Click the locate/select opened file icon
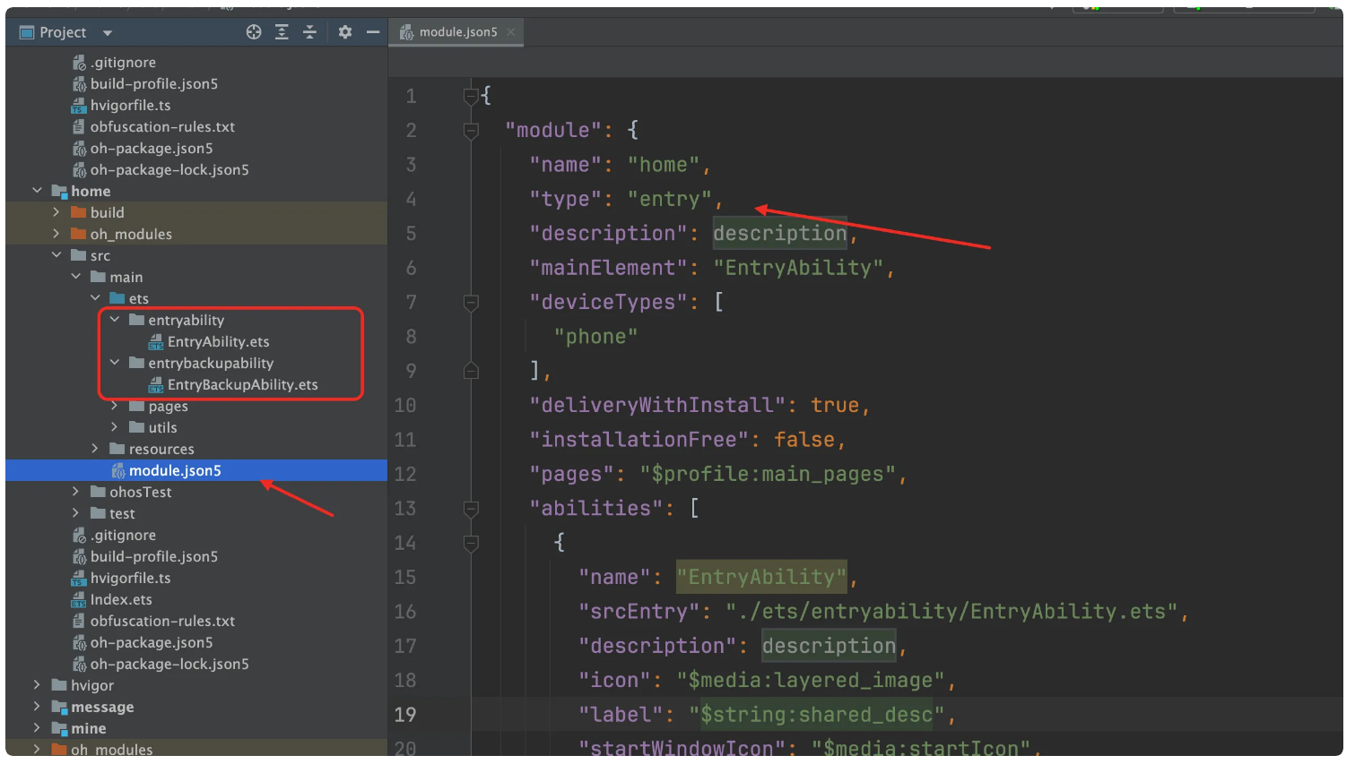The height and width of the screenshot is (764, 1355). (x=254, y=32)
